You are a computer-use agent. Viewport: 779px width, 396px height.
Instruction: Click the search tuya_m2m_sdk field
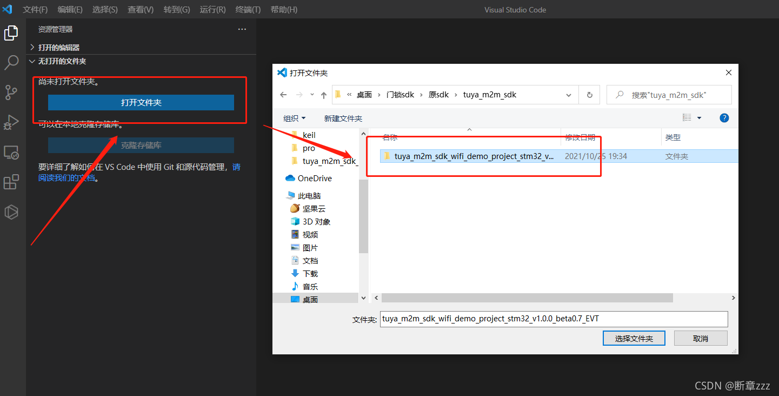pyautogui.click(x=669, y=95)
